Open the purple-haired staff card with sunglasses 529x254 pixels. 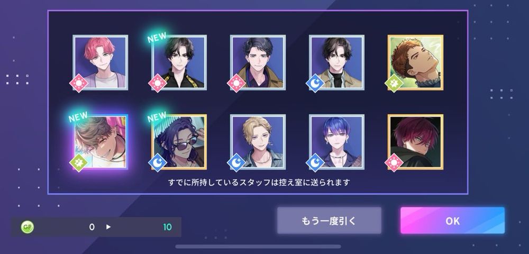point(179,142)
